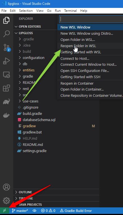
Task: Open the Docker whale view icon
Action: coord(6,115)
